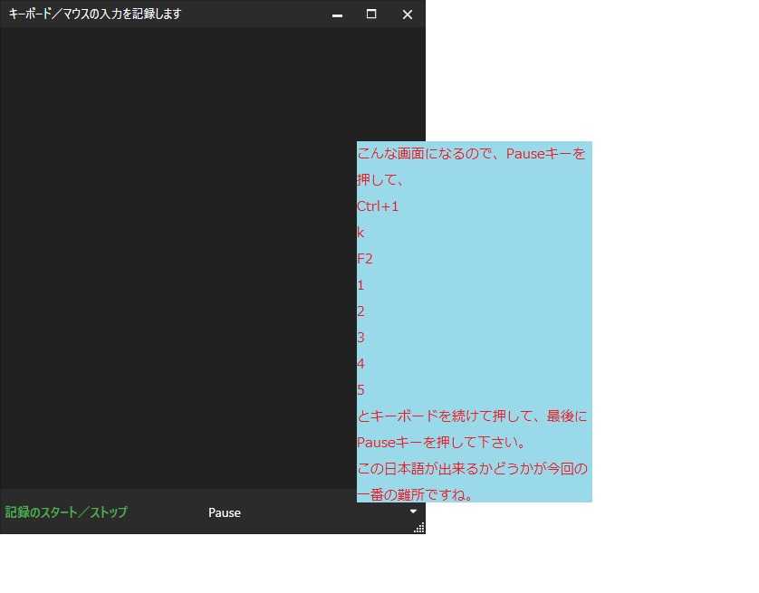Minimize the input recording window
Screen dimensions: 759x593
(x=337, y=14)
